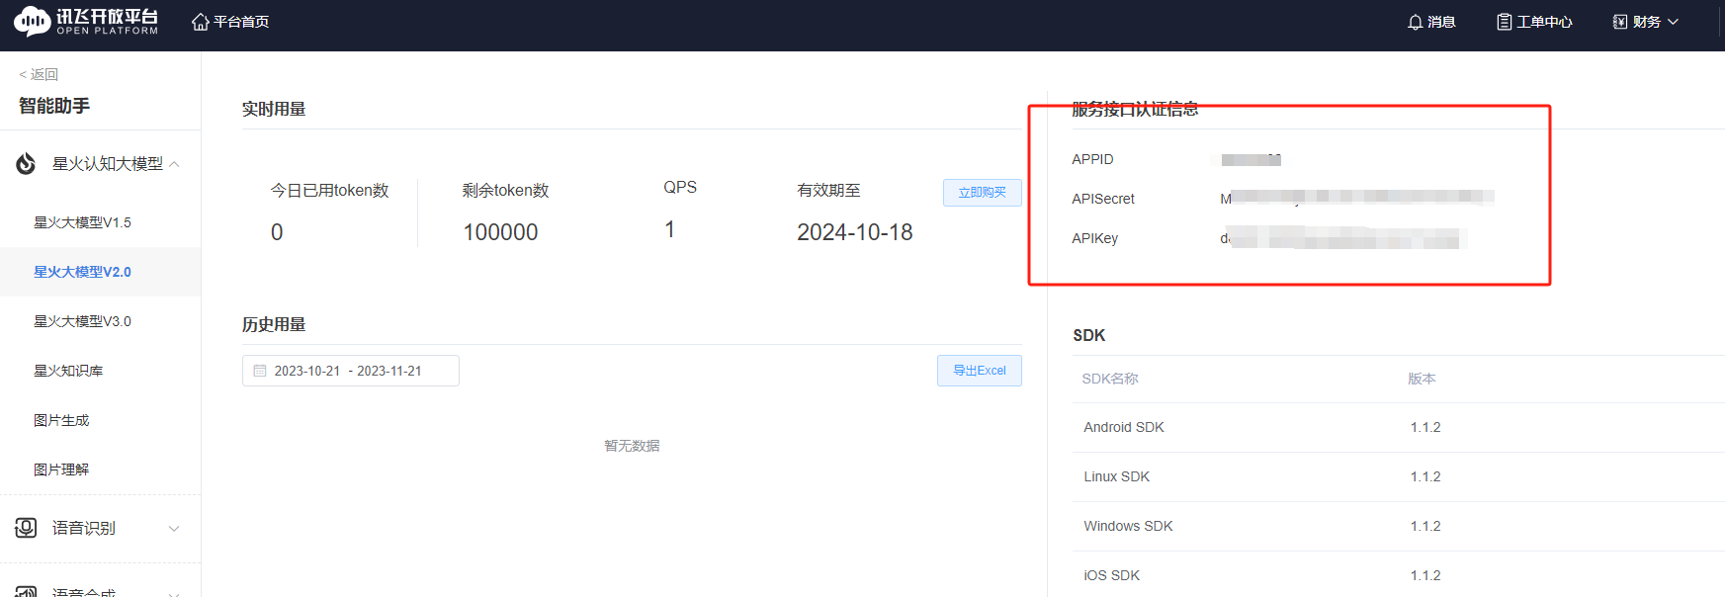This screenshot has height=597, width=1725.
Task: Click the 版本 column header
Action: coord(1422,379)
